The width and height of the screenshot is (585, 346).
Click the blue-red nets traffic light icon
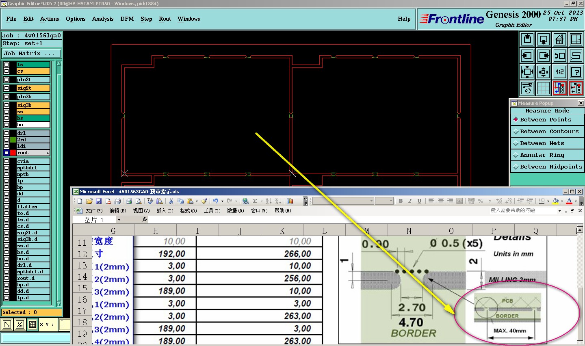tap(560, 88)
